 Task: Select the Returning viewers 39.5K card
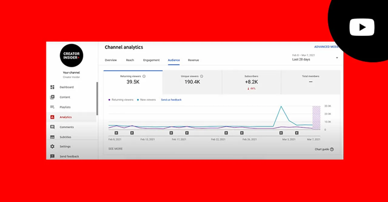click(133, 82)
